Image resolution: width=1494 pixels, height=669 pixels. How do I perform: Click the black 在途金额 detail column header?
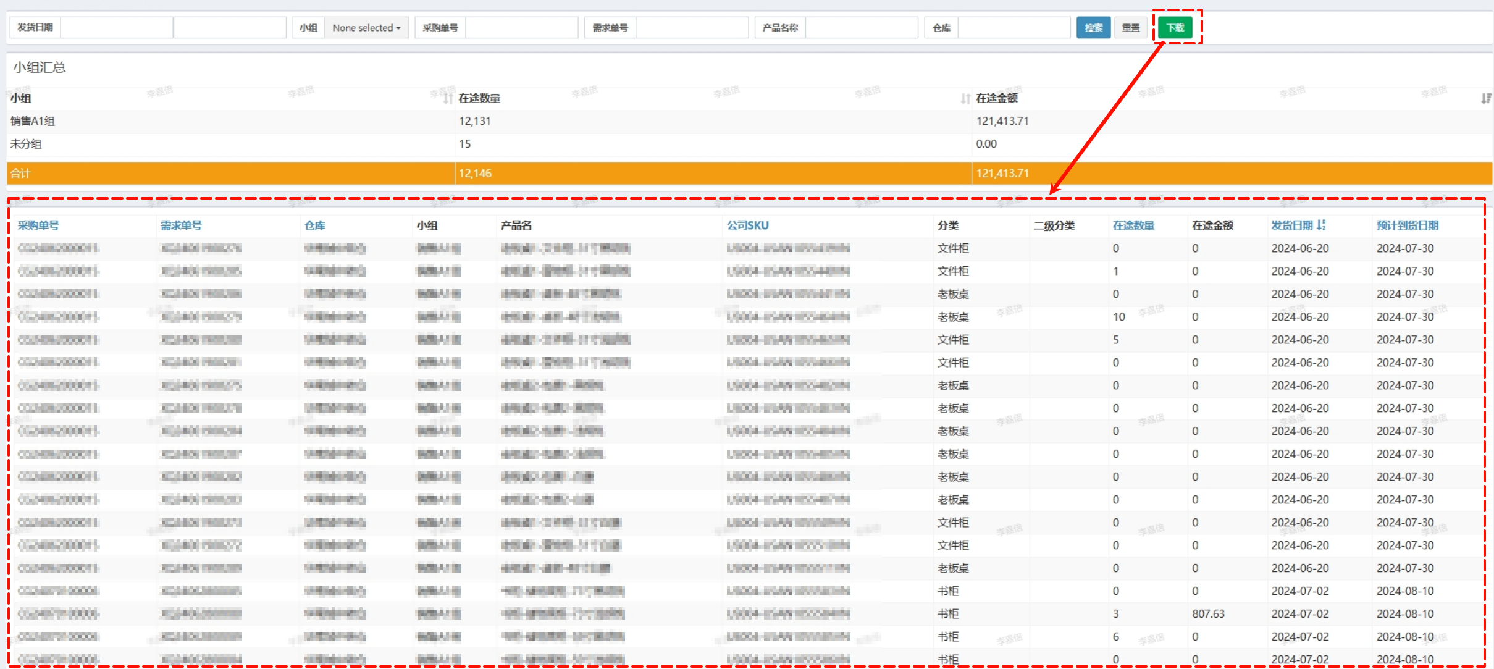(1212, 225)
